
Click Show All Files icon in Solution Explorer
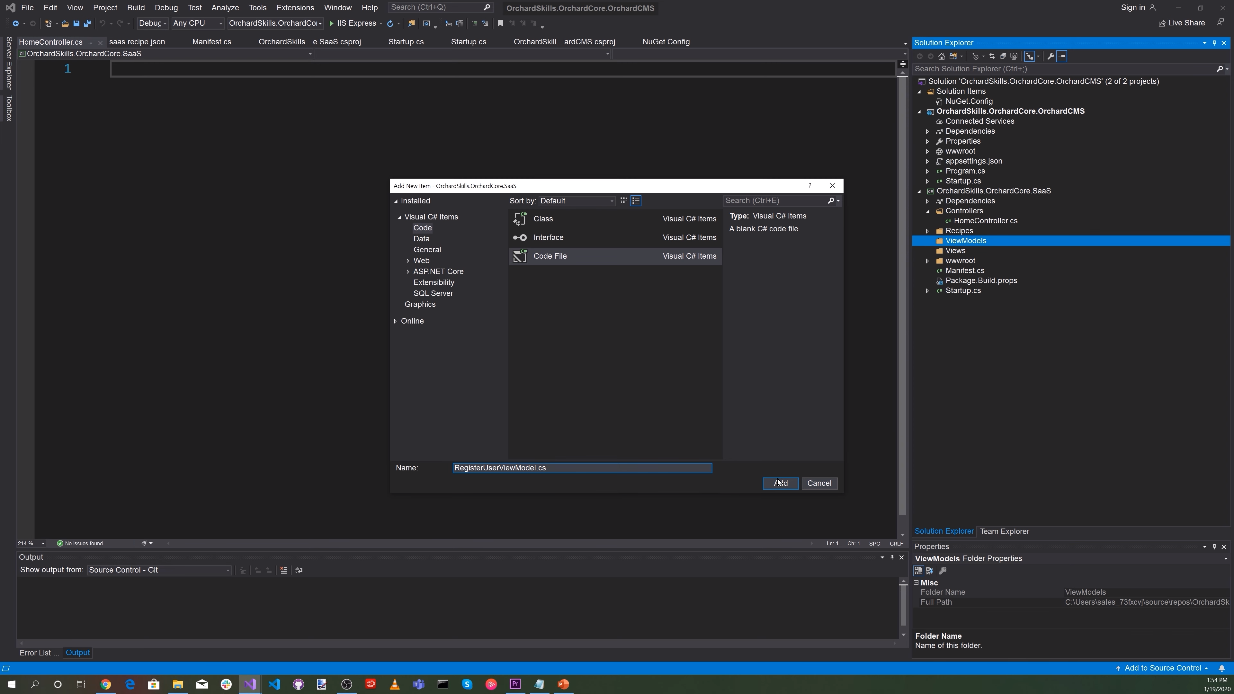click(x=1014, y=56)
